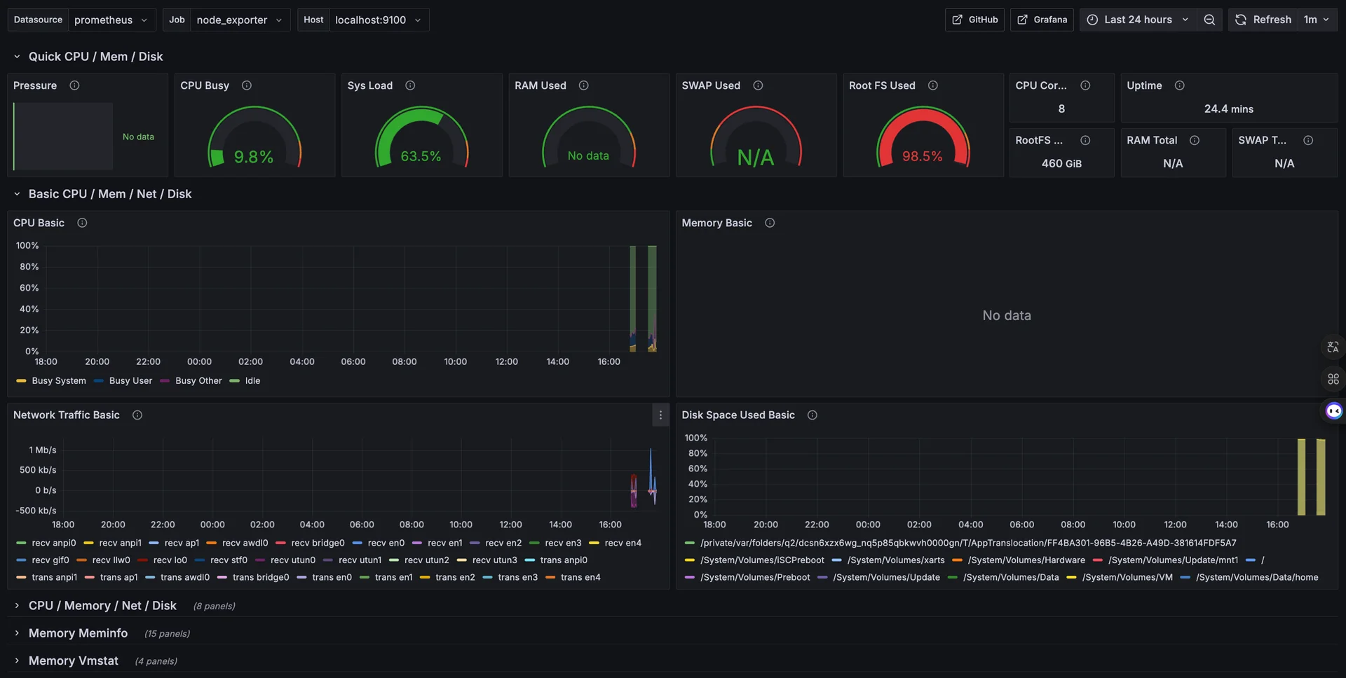Open the Network Traffic Basic panel menu
The image size is (1346, 678).
[660, 415]
